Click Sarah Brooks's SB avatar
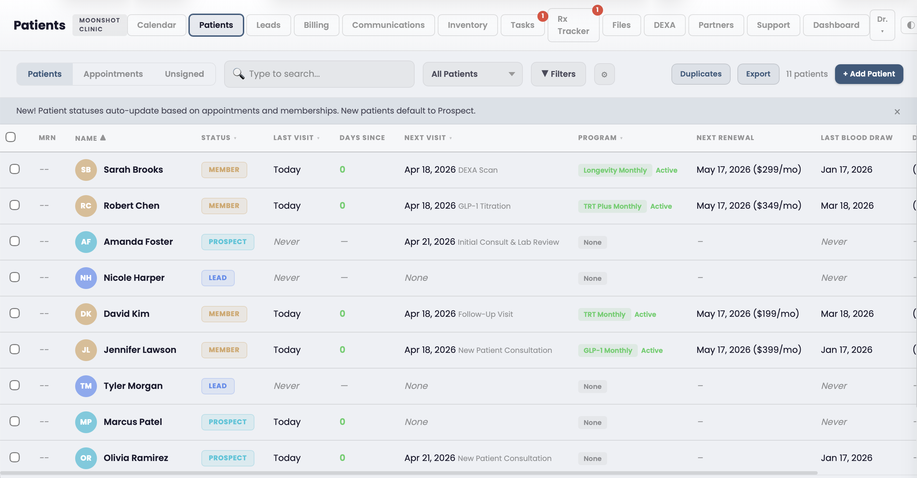 (x=86, y=170)
